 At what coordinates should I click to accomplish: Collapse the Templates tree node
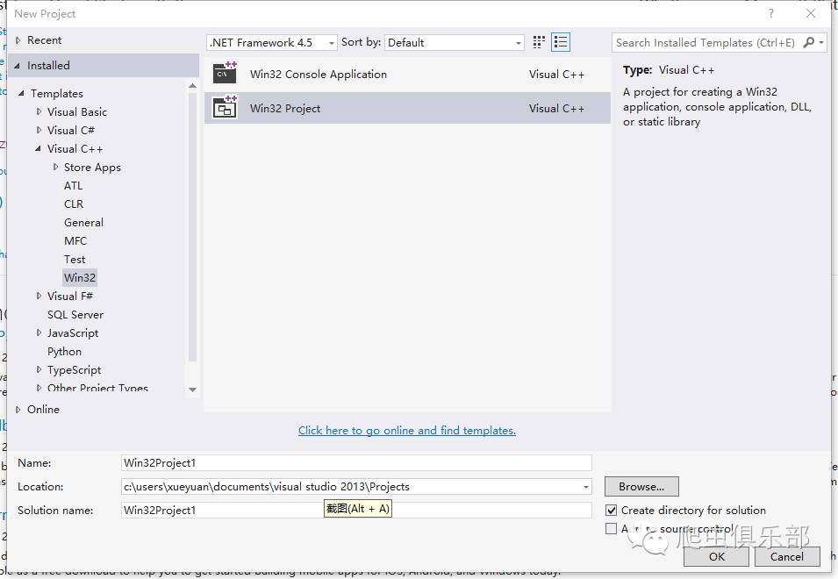click(x=21, y=94)
